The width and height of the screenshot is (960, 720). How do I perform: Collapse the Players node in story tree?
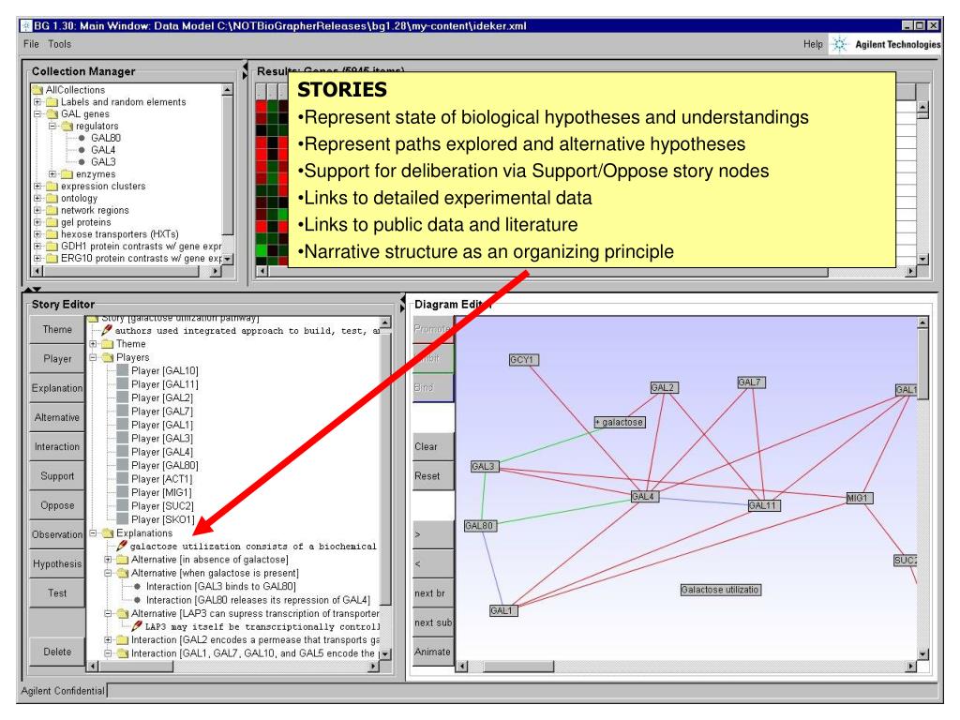click(94, 357)
